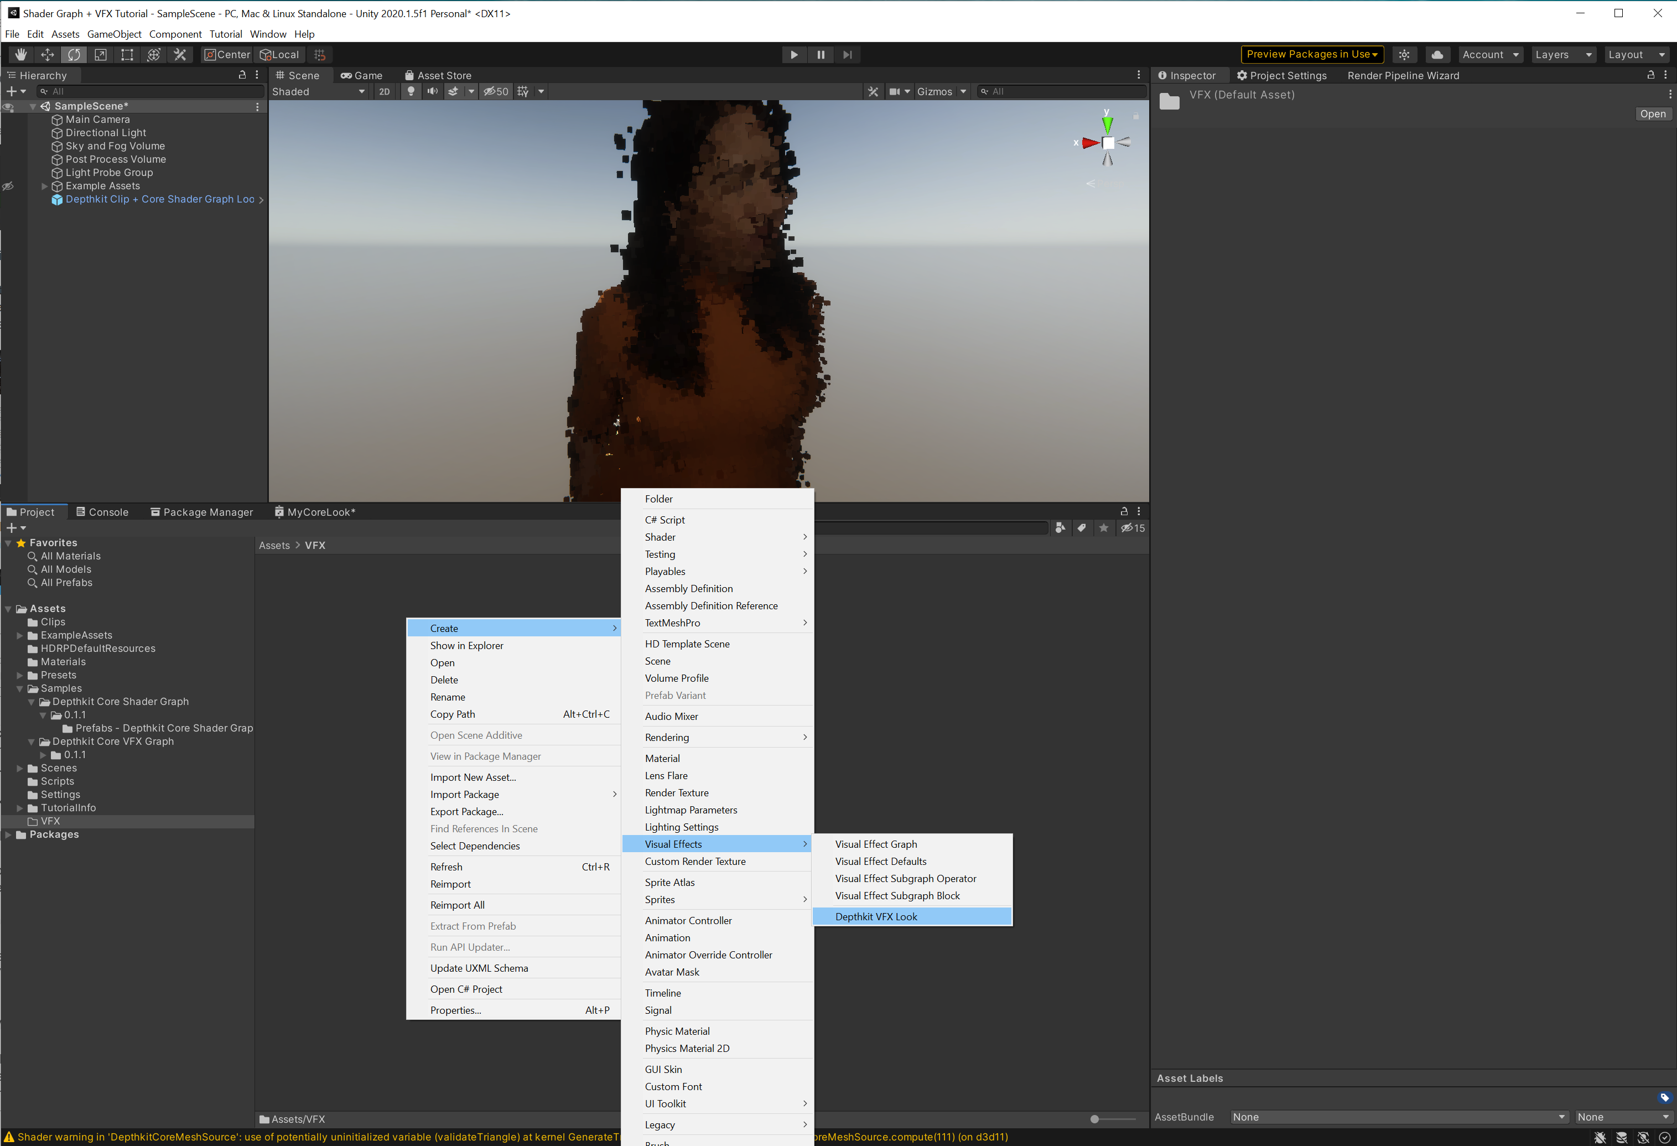The image size is (1677, 1146).
Task: Click the Open button in Inspector
Action: (x=1652, y=114)
